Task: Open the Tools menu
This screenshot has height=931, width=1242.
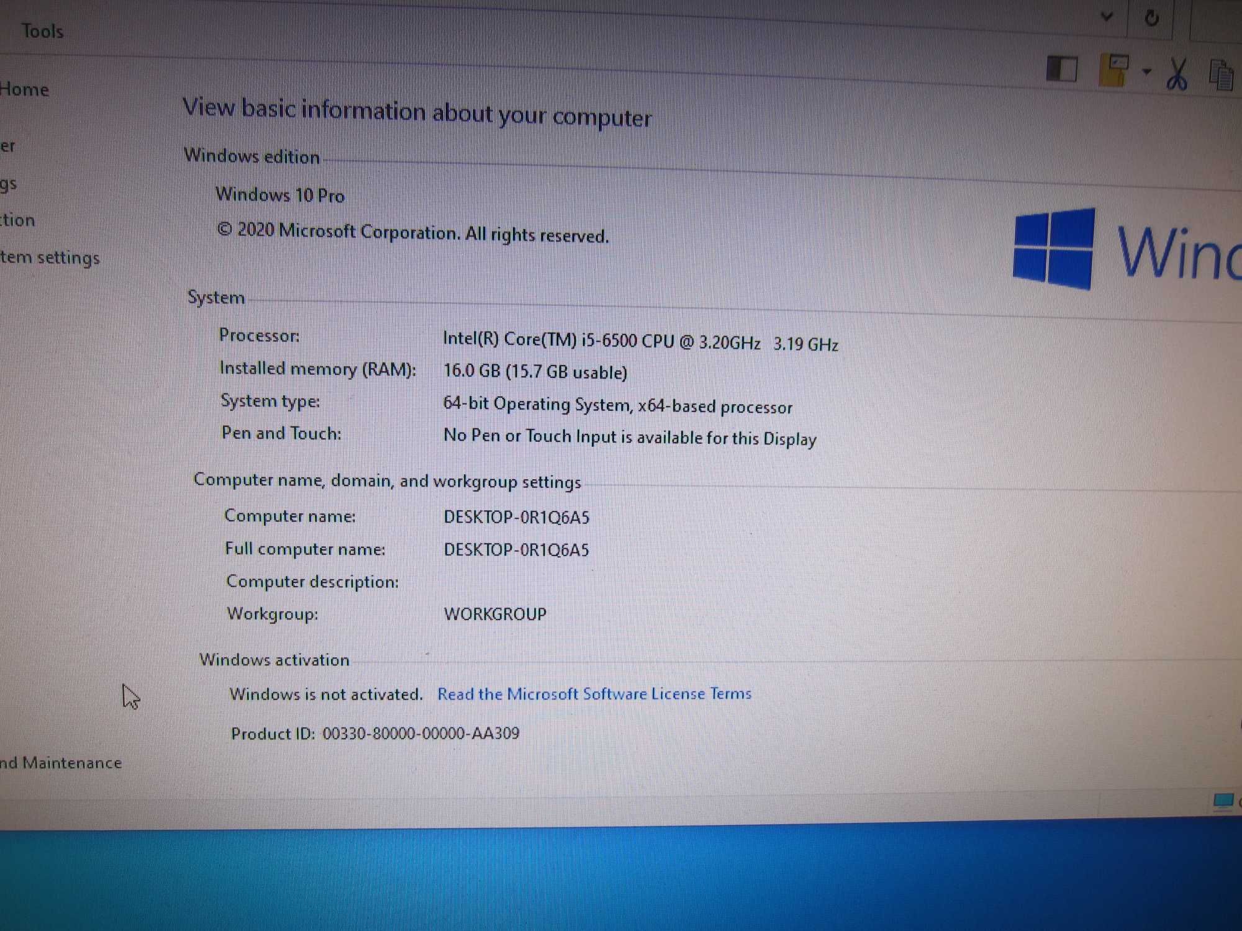Action: point(42,30)
